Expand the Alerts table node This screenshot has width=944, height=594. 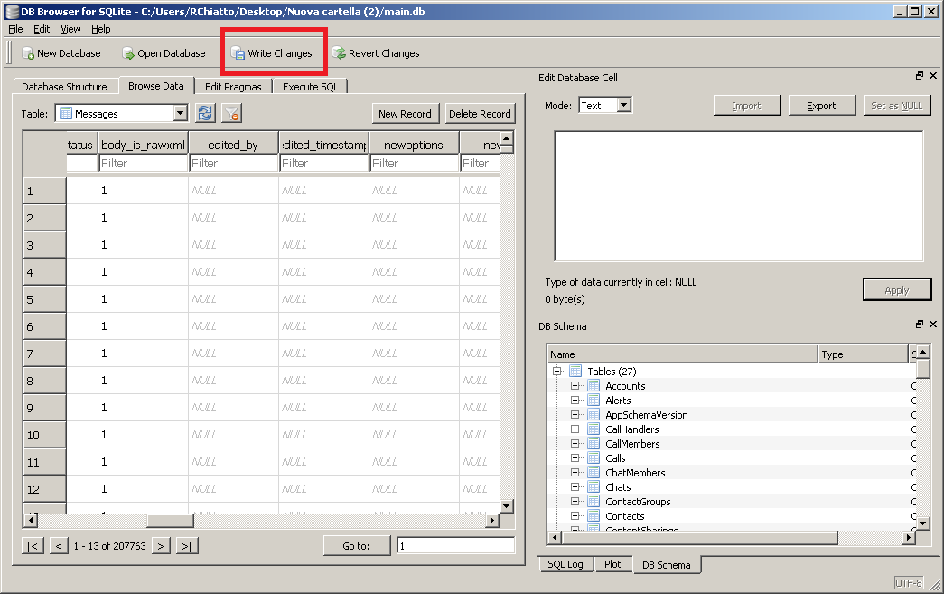coord(575,401)
